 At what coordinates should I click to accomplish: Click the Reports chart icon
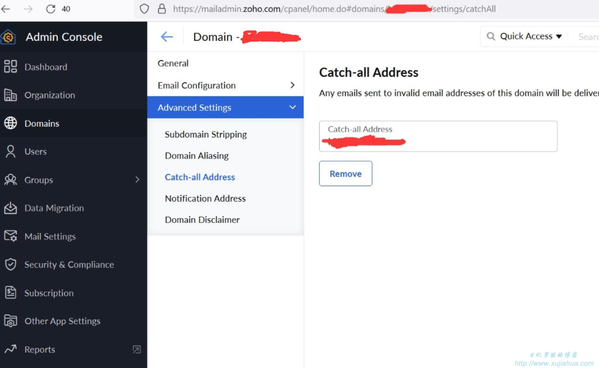pos(10,349)
